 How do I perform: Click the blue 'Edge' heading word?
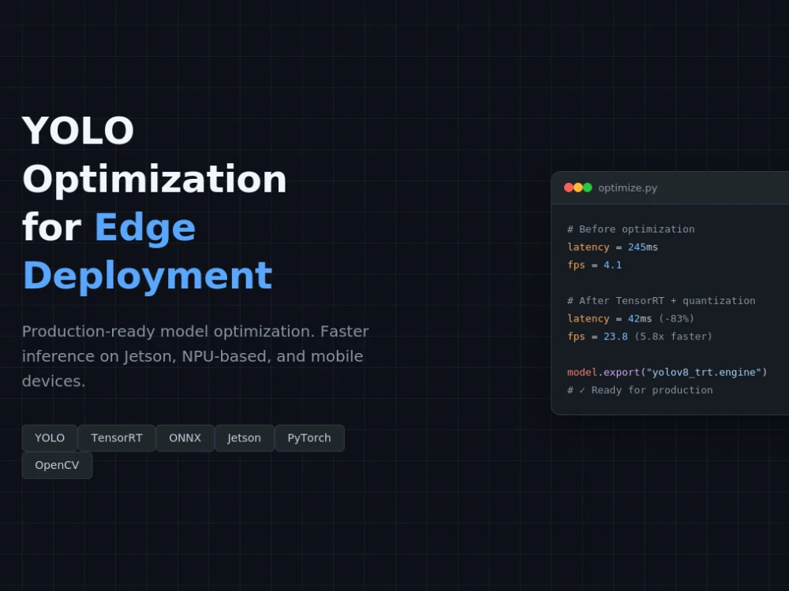coord(145,228)
